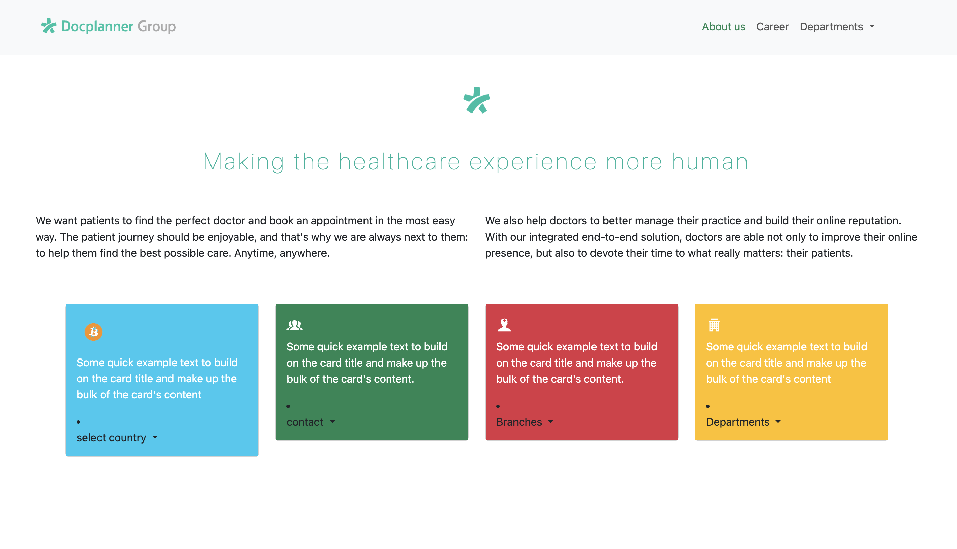The image size is (957, 549).
Task: Click the doctor icon on red card
Action: point(504,325)
